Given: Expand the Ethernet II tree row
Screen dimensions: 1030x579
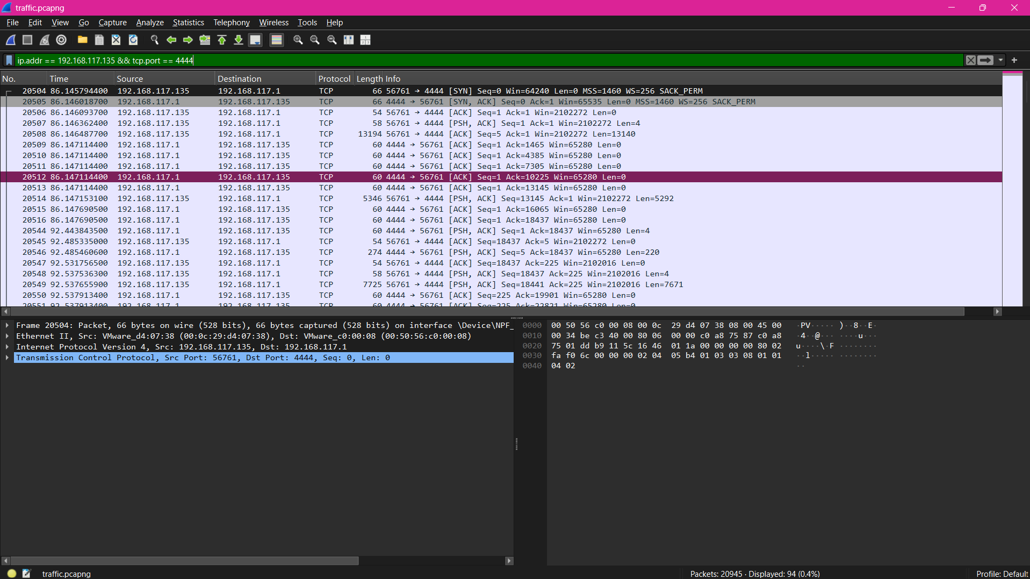Looking at the screenshot, I should [x=7, y=336].
